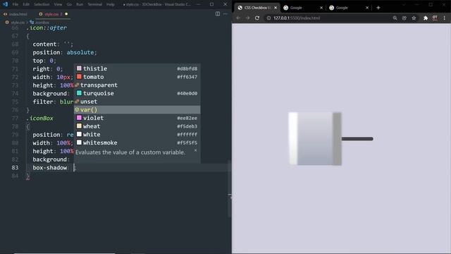This screenshot has height=254, width=451.
Task: Open the Run menu
Action: (80, 4)
